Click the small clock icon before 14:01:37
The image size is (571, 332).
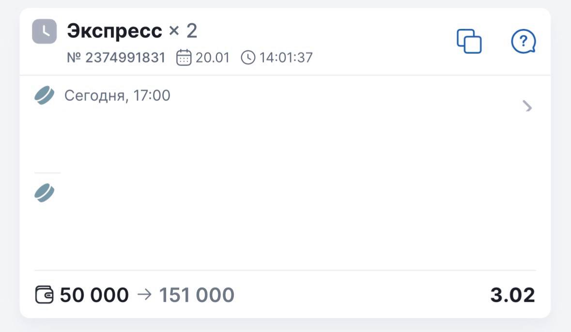pos(247,58)
